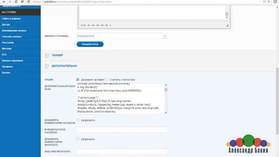Click the 'a img {border:0;}' code line
Viewport: 279px width, 157px height.
pyautogui.click(x=87, y=87)
